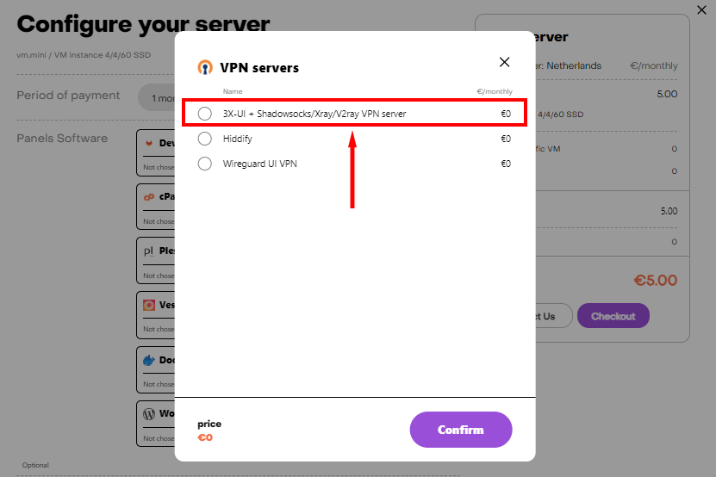
Task: Click the red DevOps panel icon
Action: (149, 142)
